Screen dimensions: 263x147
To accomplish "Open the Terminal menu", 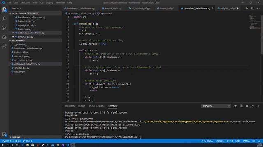I will coord(60,3).
